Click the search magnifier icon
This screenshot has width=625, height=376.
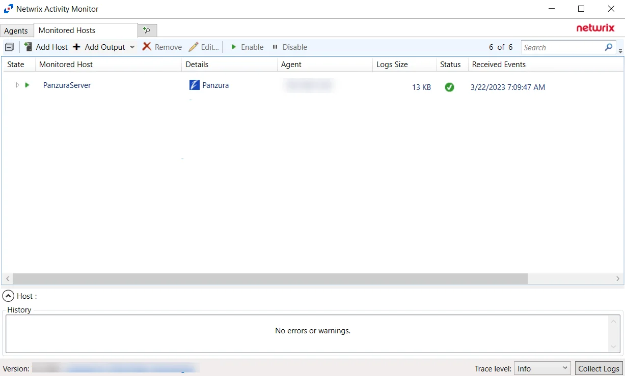click(x=609, y=47)
